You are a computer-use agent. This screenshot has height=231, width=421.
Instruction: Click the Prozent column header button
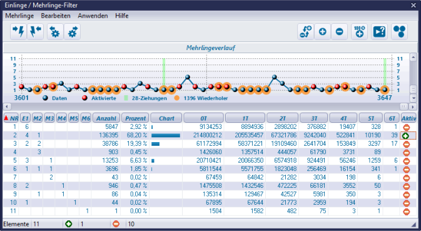coord(135,118)
